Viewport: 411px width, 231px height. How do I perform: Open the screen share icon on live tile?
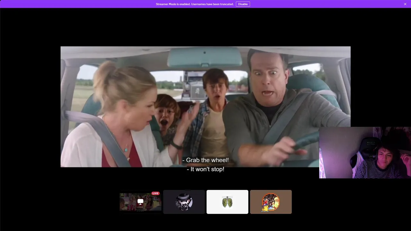tap(140, 202)
